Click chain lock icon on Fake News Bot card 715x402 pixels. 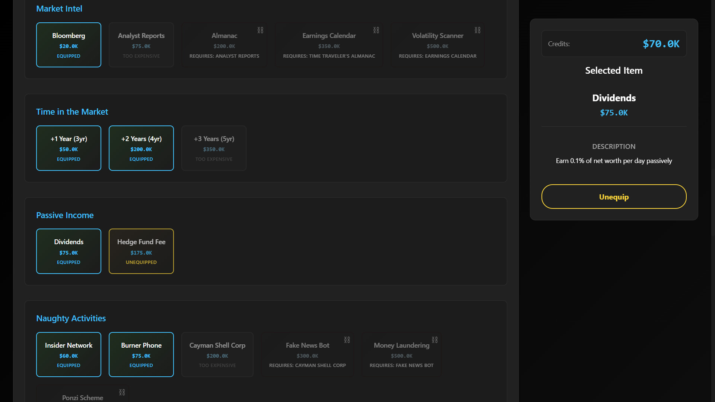(347, 340)
